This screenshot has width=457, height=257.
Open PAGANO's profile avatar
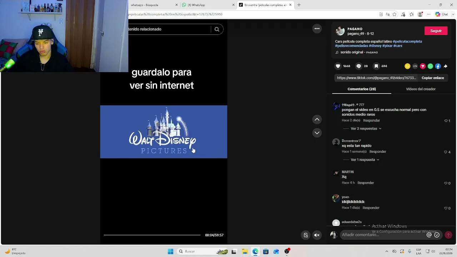coord(340,31)
